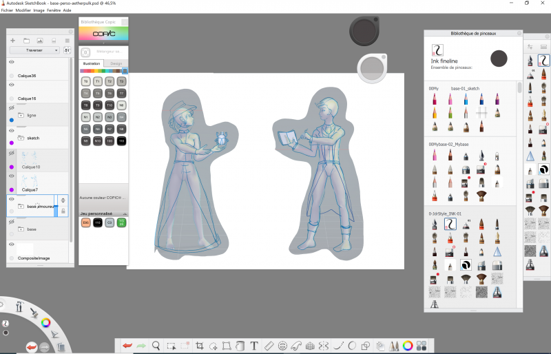The width and height of the screenshot is (551, 354).
Task: Add a new layer with plus icon
Action: [x=12, y=41]
